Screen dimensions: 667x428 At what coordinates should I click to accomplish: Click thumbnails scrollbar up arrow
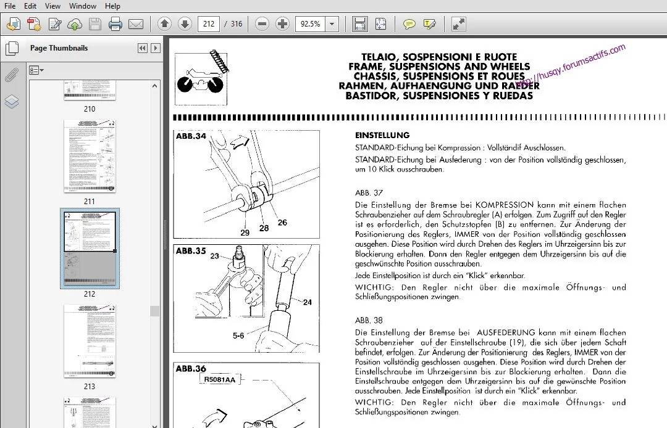pos(154,86)
